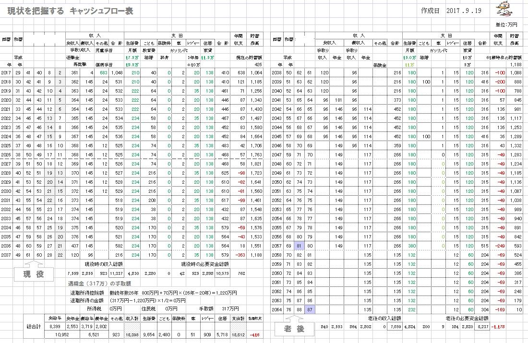Click the 老後の収入総額 label
528x343 pixels.
click(384, 319)
